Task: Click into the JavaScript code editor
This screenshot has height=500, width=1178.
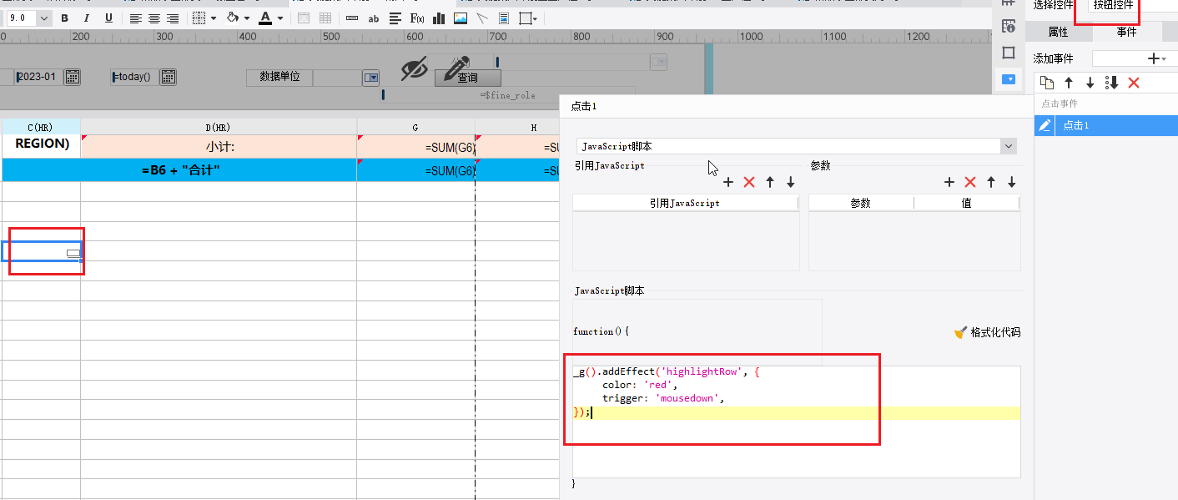Action: (797, 422)
